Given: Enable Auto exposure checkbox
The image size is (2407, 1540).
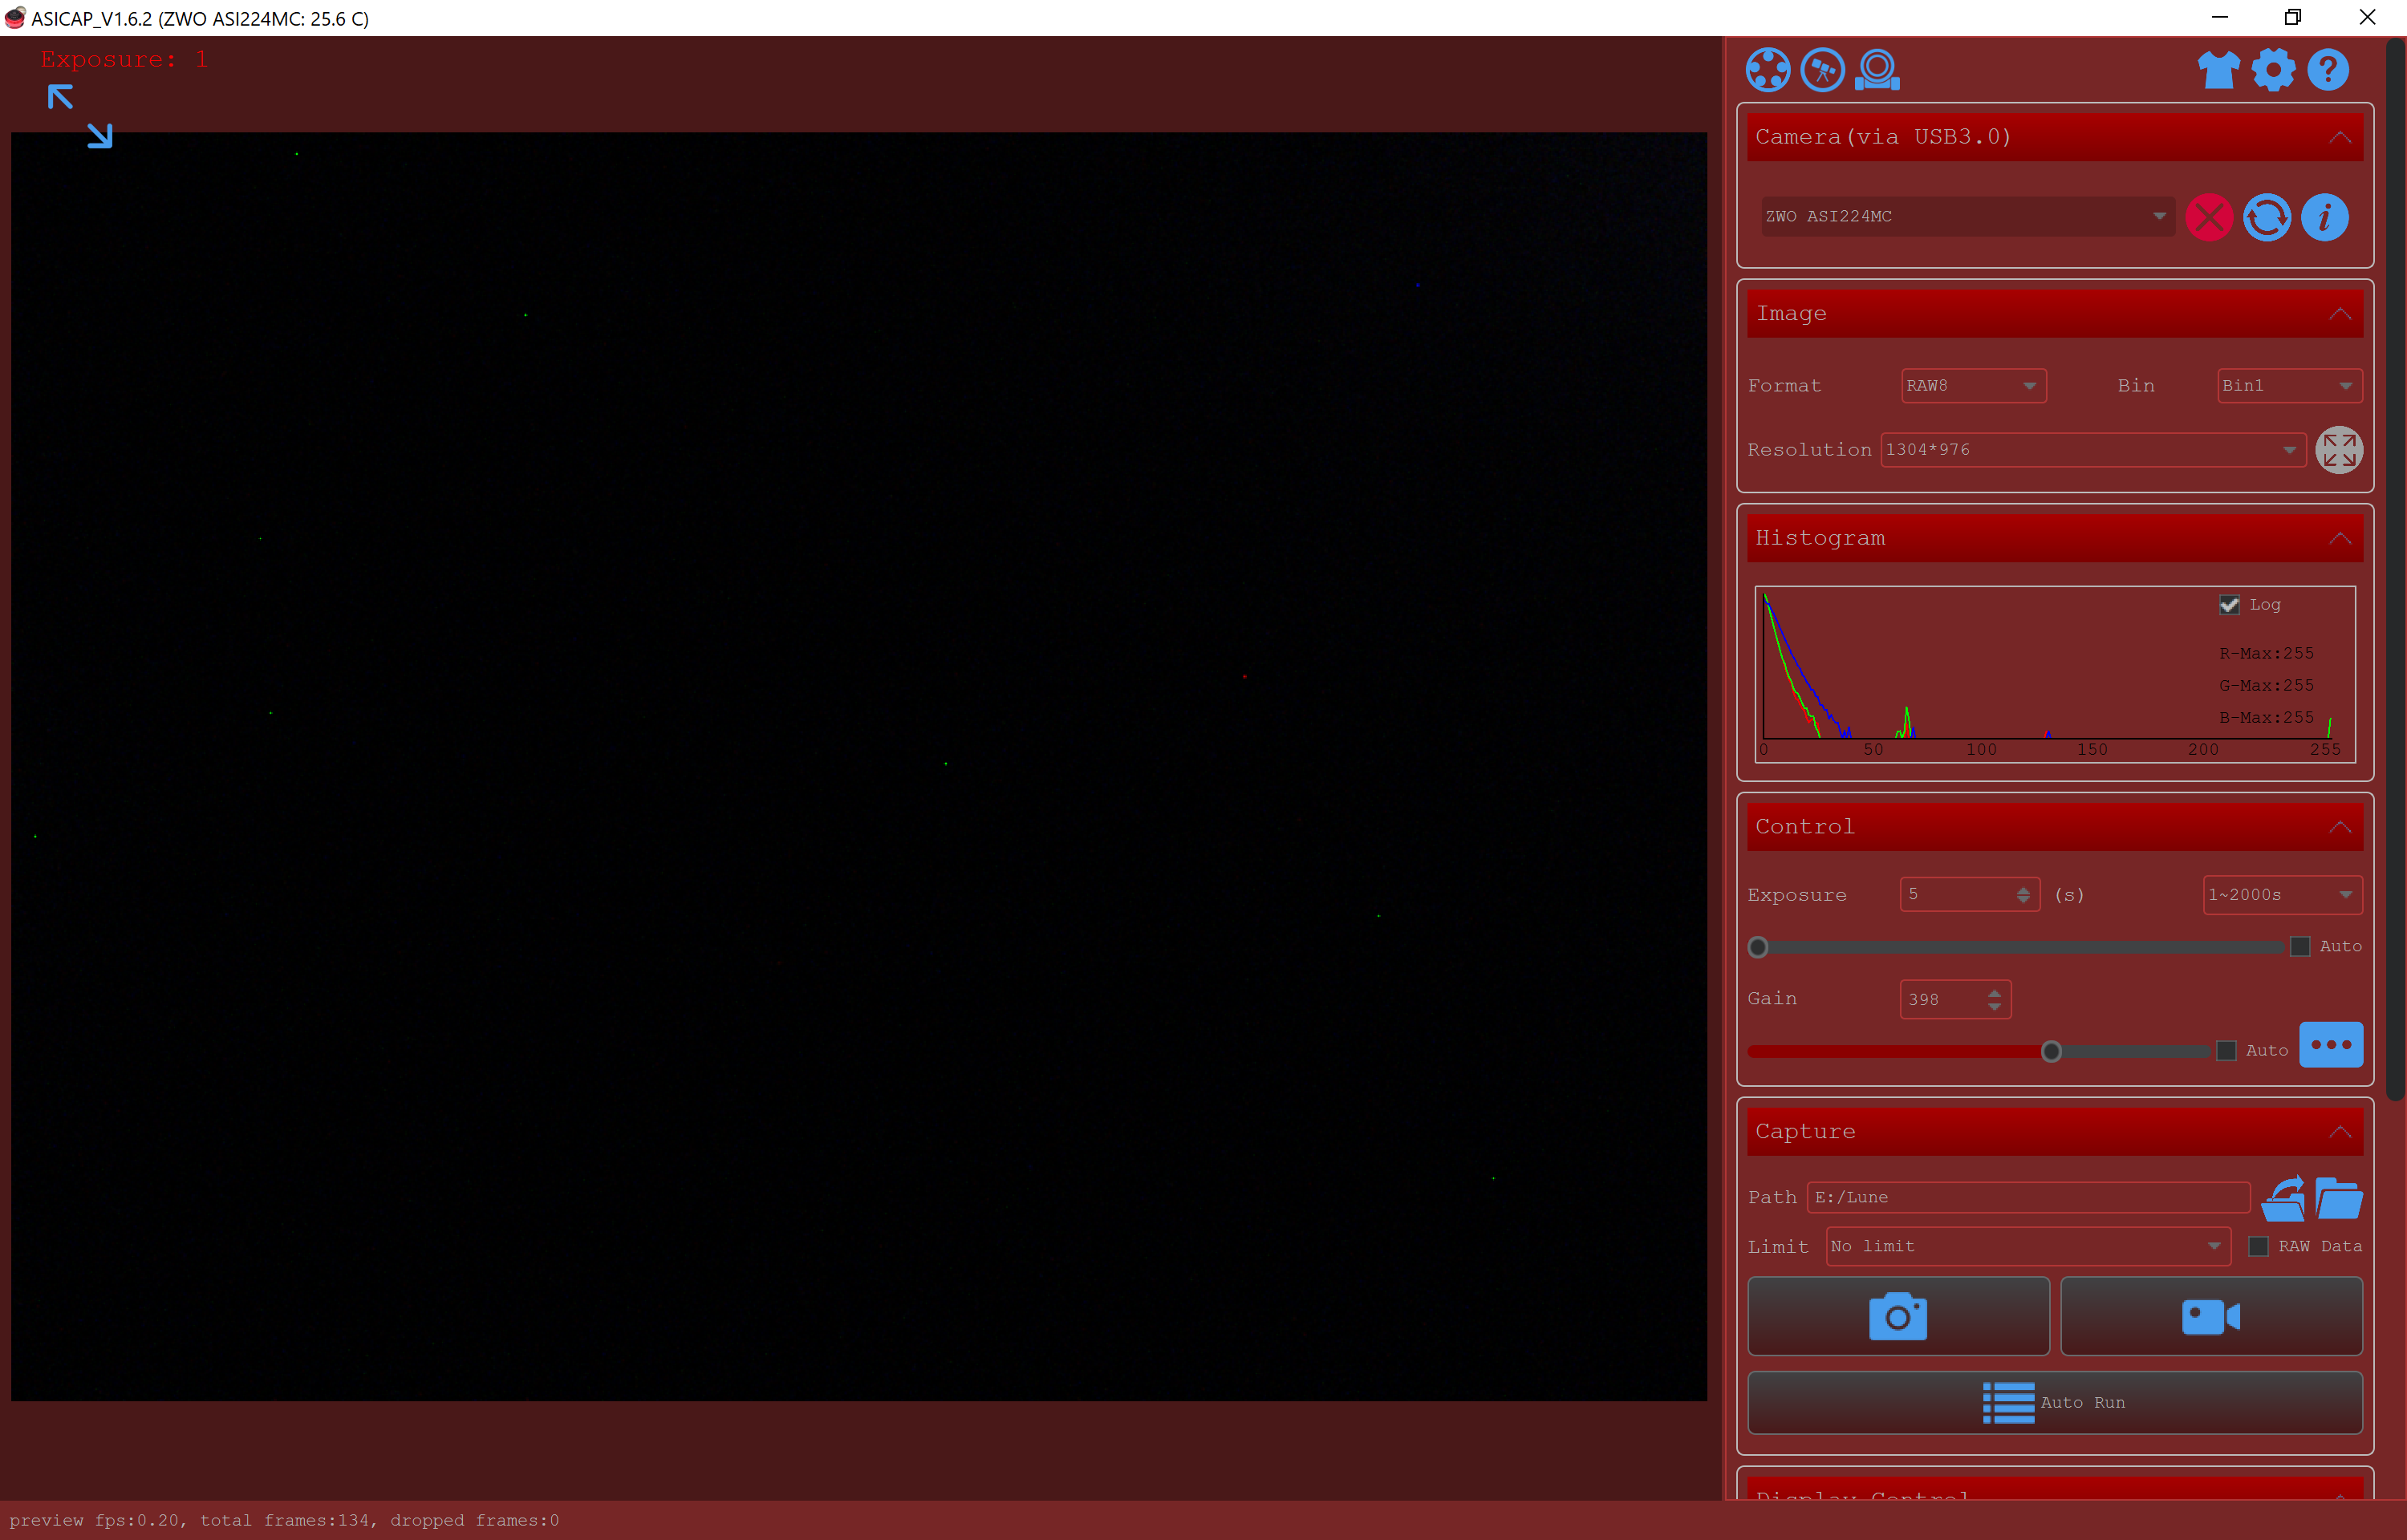Looking at the screenshot, I should [x=2300, y=946].
